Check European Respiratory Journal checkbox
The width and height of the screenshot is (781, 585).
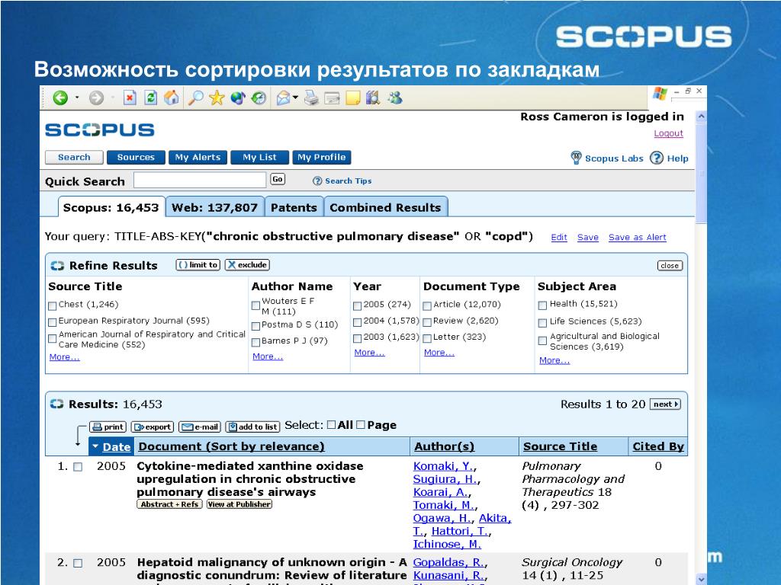(x=53, y=322)
